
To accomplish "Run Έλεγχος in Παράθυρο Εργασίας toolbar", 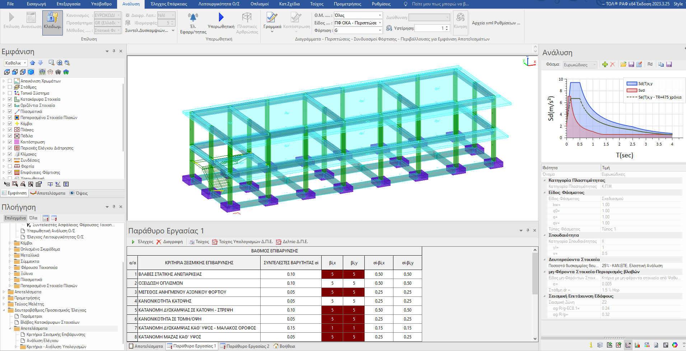I will coord(143,242).
